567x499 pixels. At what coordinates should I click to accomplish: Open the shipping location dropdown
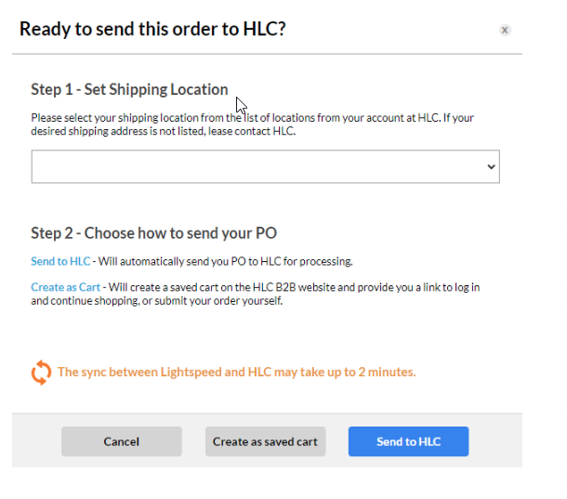(x=265, y=166)
